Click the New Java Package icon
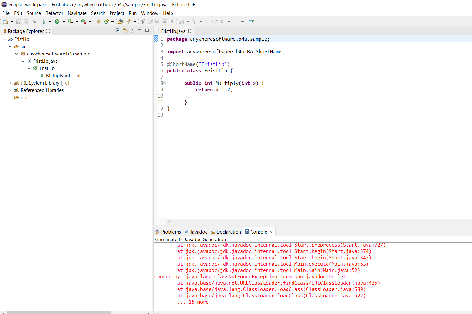The width and height of the screenshot is (472, 314). 98,22
